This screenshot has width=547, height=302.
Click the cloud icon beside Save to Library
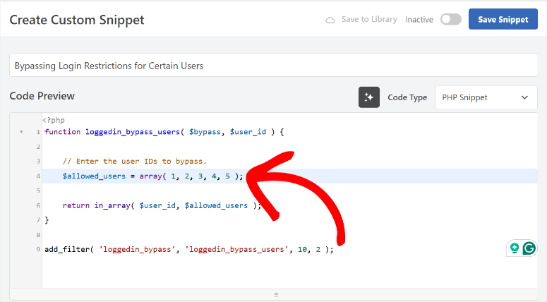[x=330, y=20]
